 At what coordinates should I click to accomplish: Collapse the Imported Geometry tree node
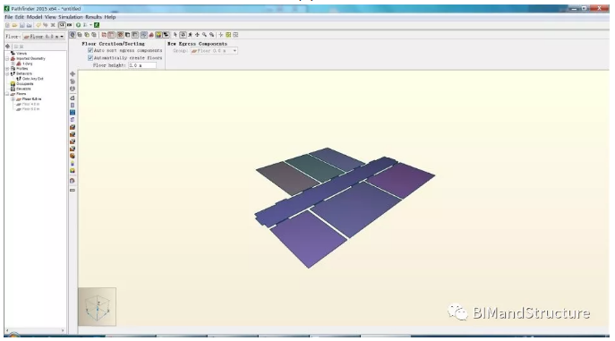tap(7, 58)
